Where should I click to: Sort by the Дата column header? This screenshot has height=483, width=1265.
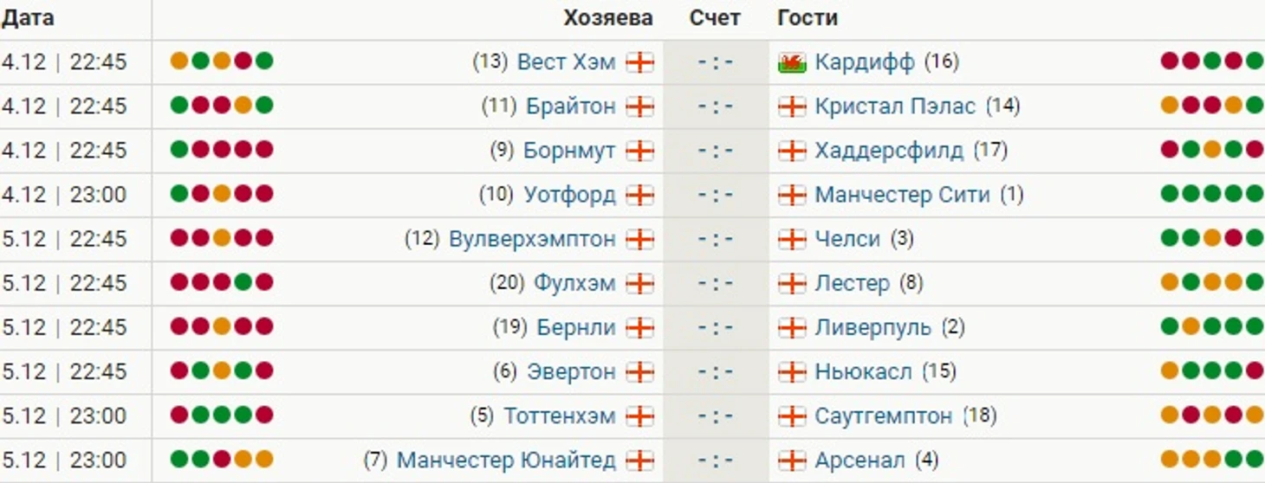click(x=28, y=18)
